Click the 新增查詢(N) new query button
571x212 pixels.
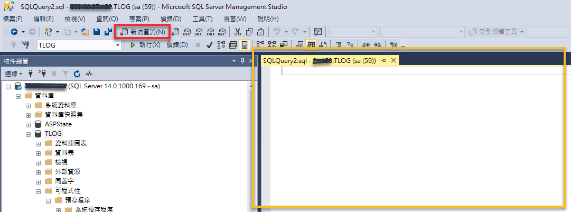pos(143,32)
